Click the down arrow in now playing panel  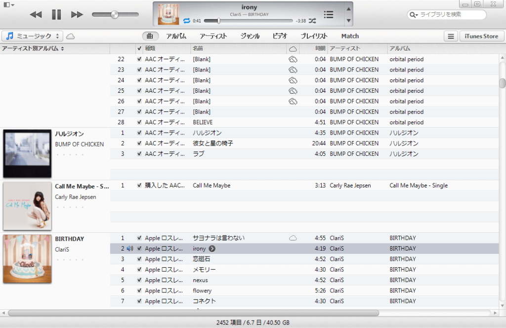coord(348,21)
